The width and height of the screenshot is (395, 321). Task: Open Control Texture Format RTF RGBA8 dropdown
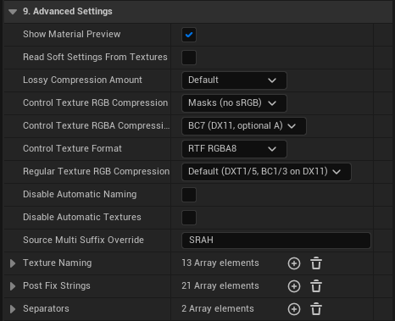tap(234, 149)
